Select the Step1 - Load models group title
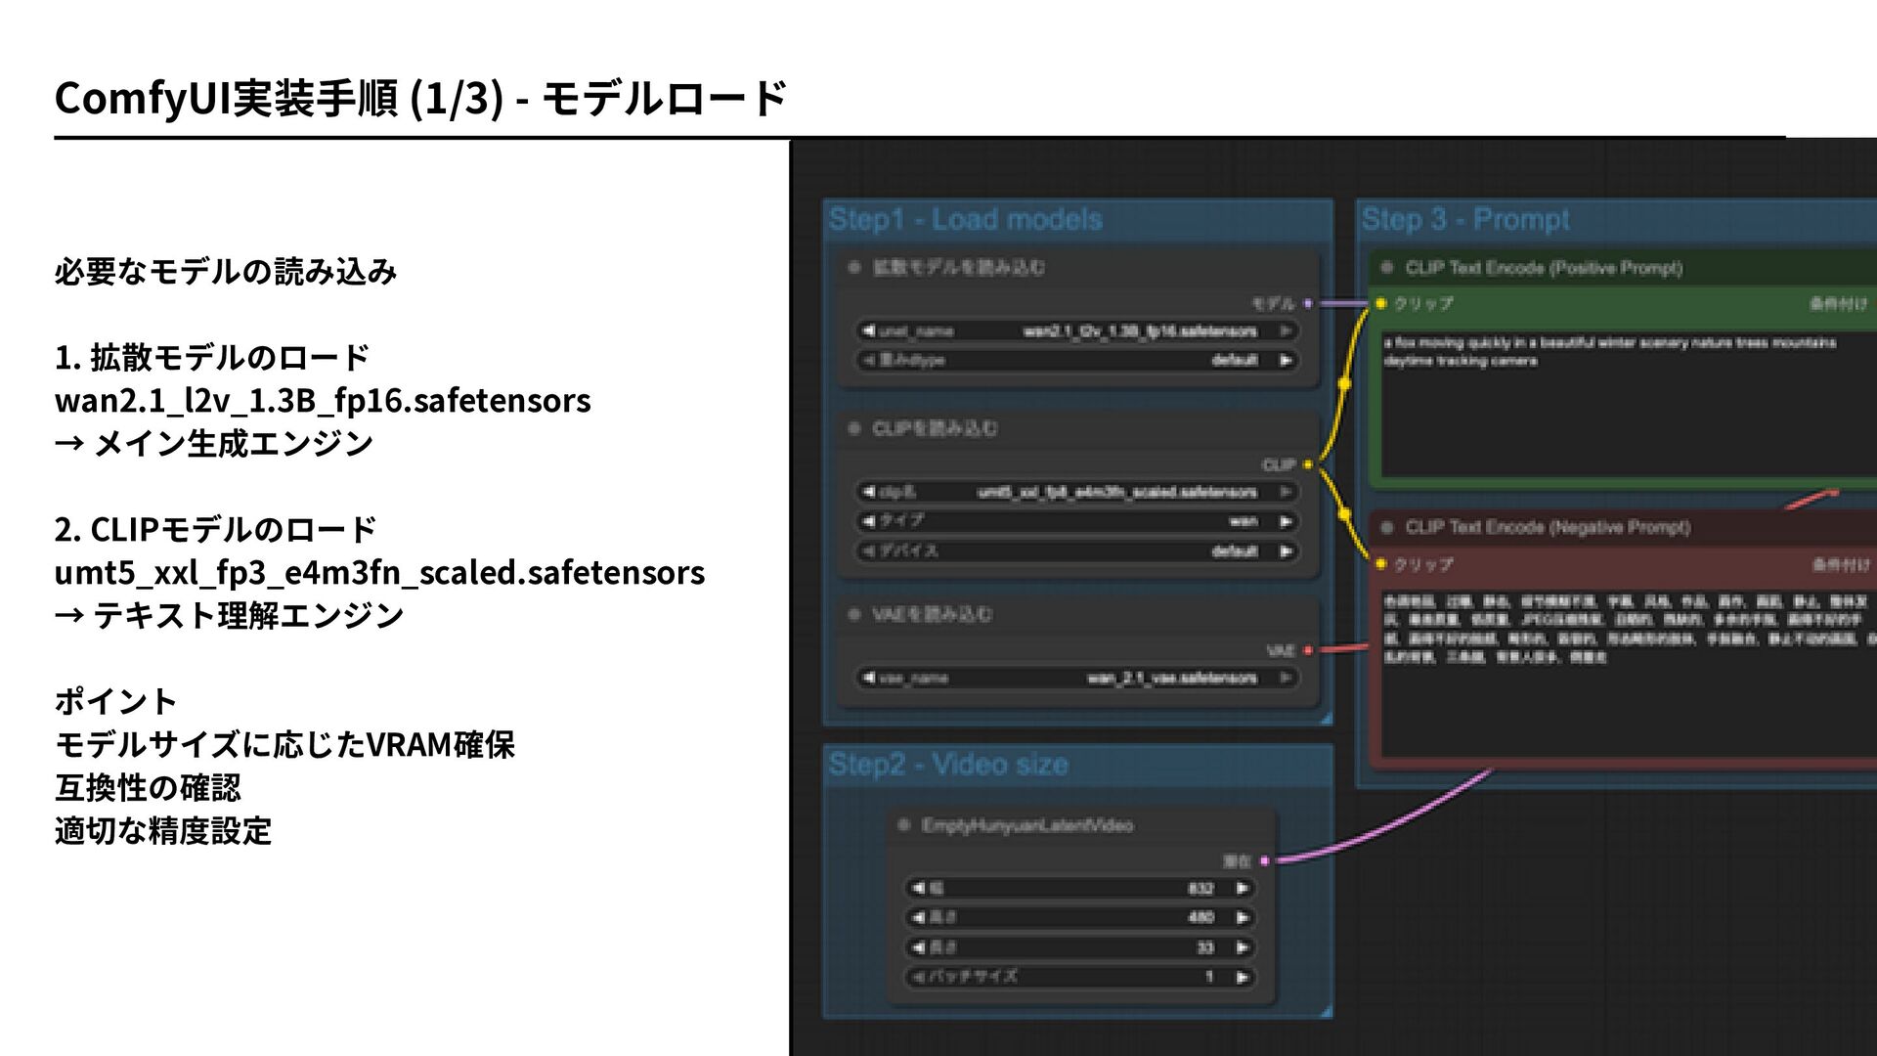 [x=966, y=219]
